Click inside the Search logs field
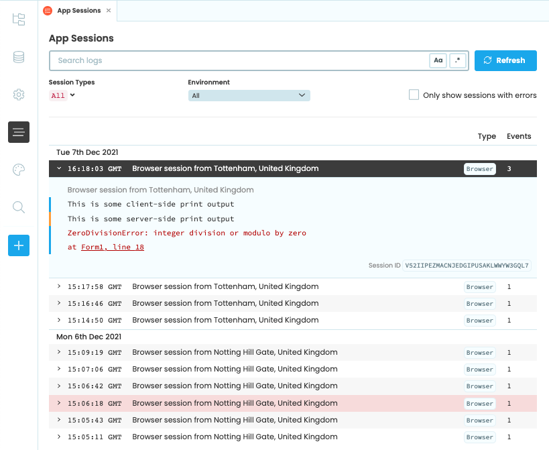Screen dimensions: 549x450 [x=235, y=60]
